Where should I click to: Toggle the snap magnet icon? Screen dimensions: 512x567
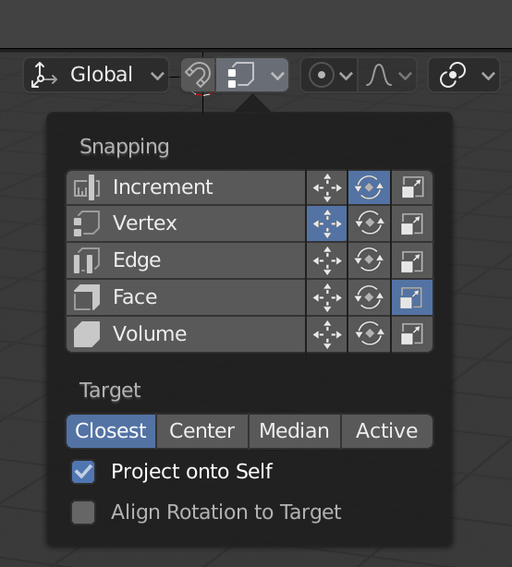click(199, 75)
